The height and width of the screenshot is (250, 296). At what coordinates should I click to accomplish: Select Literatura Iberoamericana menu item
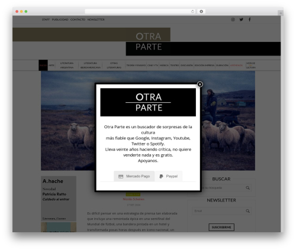click(91, 65)
